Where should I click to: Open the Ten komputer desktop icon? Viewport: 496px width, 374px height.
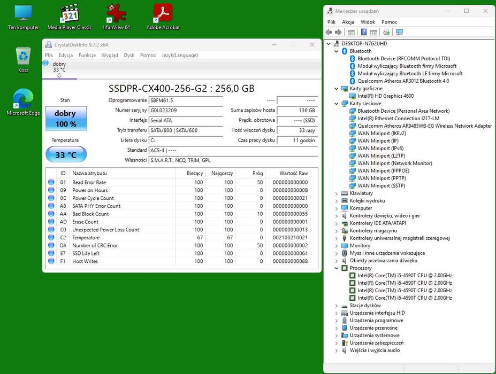click(23, 18)
